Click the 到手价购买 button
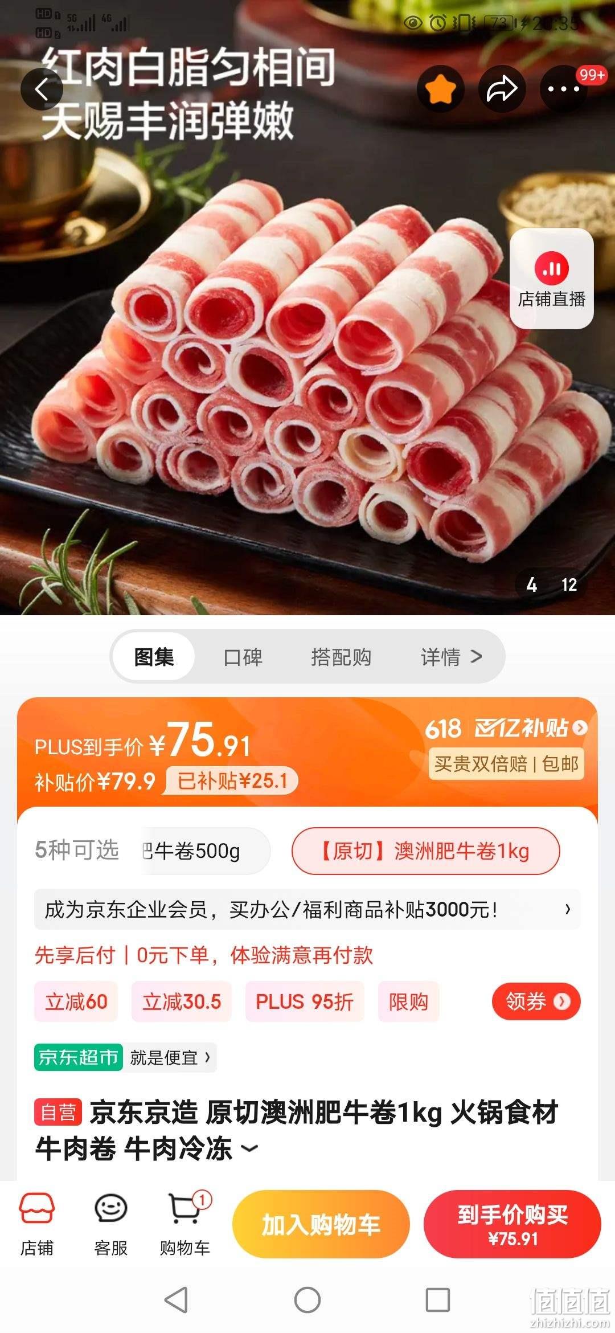The width and height of the screenshot is (615, 1333). (512, 1224)
